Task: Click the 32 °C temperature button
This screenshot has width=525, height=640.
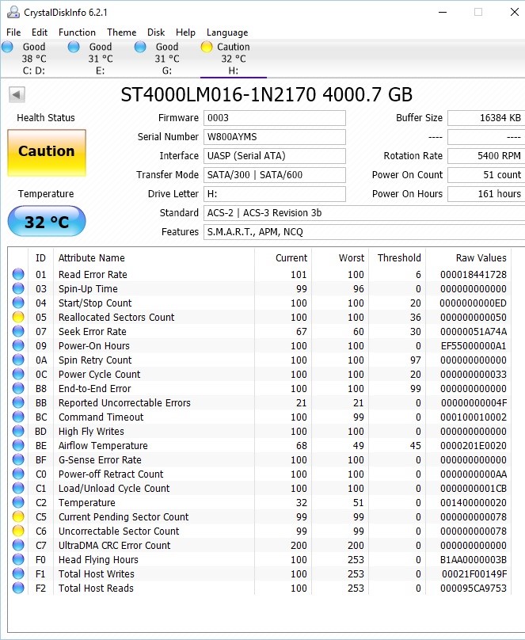Action: [x=47, y=221]
